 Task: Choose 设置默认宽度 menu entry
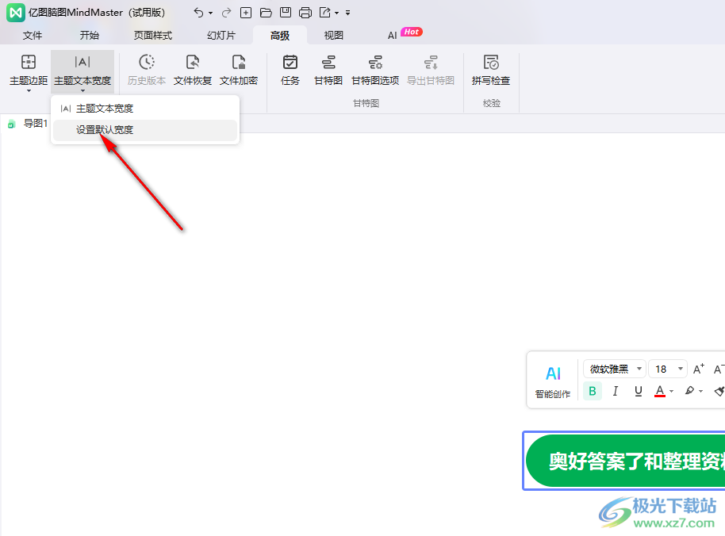[145, 130]
